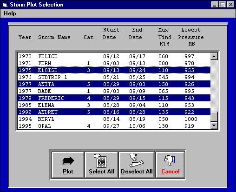This screenshot has height=192, width=236.
Task: Click the Select All document icon
Action: pos(100,161)
